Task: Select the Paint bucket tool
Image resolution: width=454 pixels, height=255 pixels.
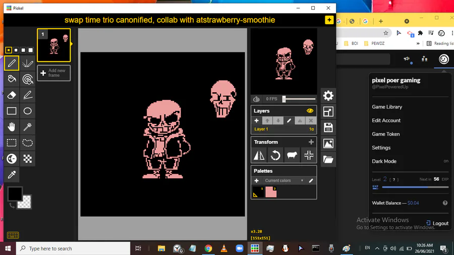Action: [12, 79]
